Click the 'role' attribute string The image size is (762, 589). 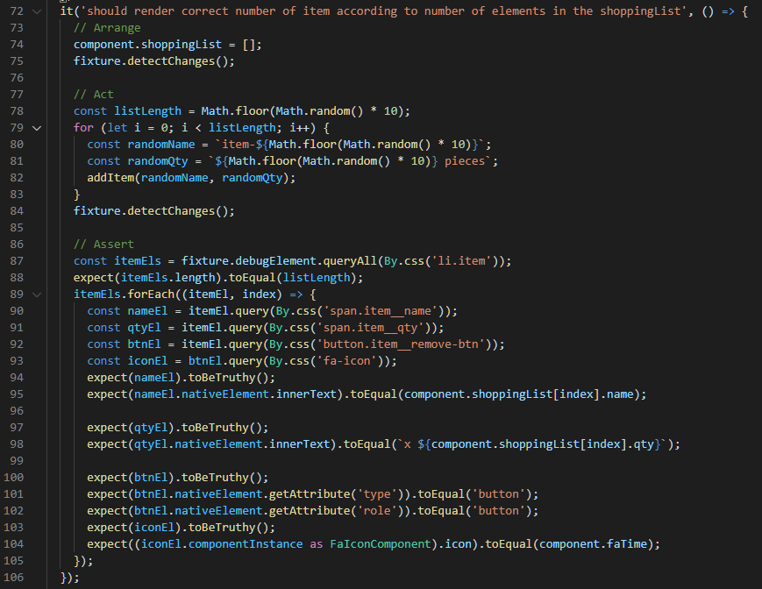click(377, 511)
